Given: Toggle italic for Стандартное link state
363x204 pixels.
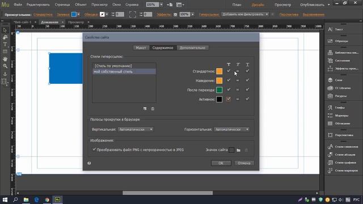Looking at the screenshot, I should (238, 71).
